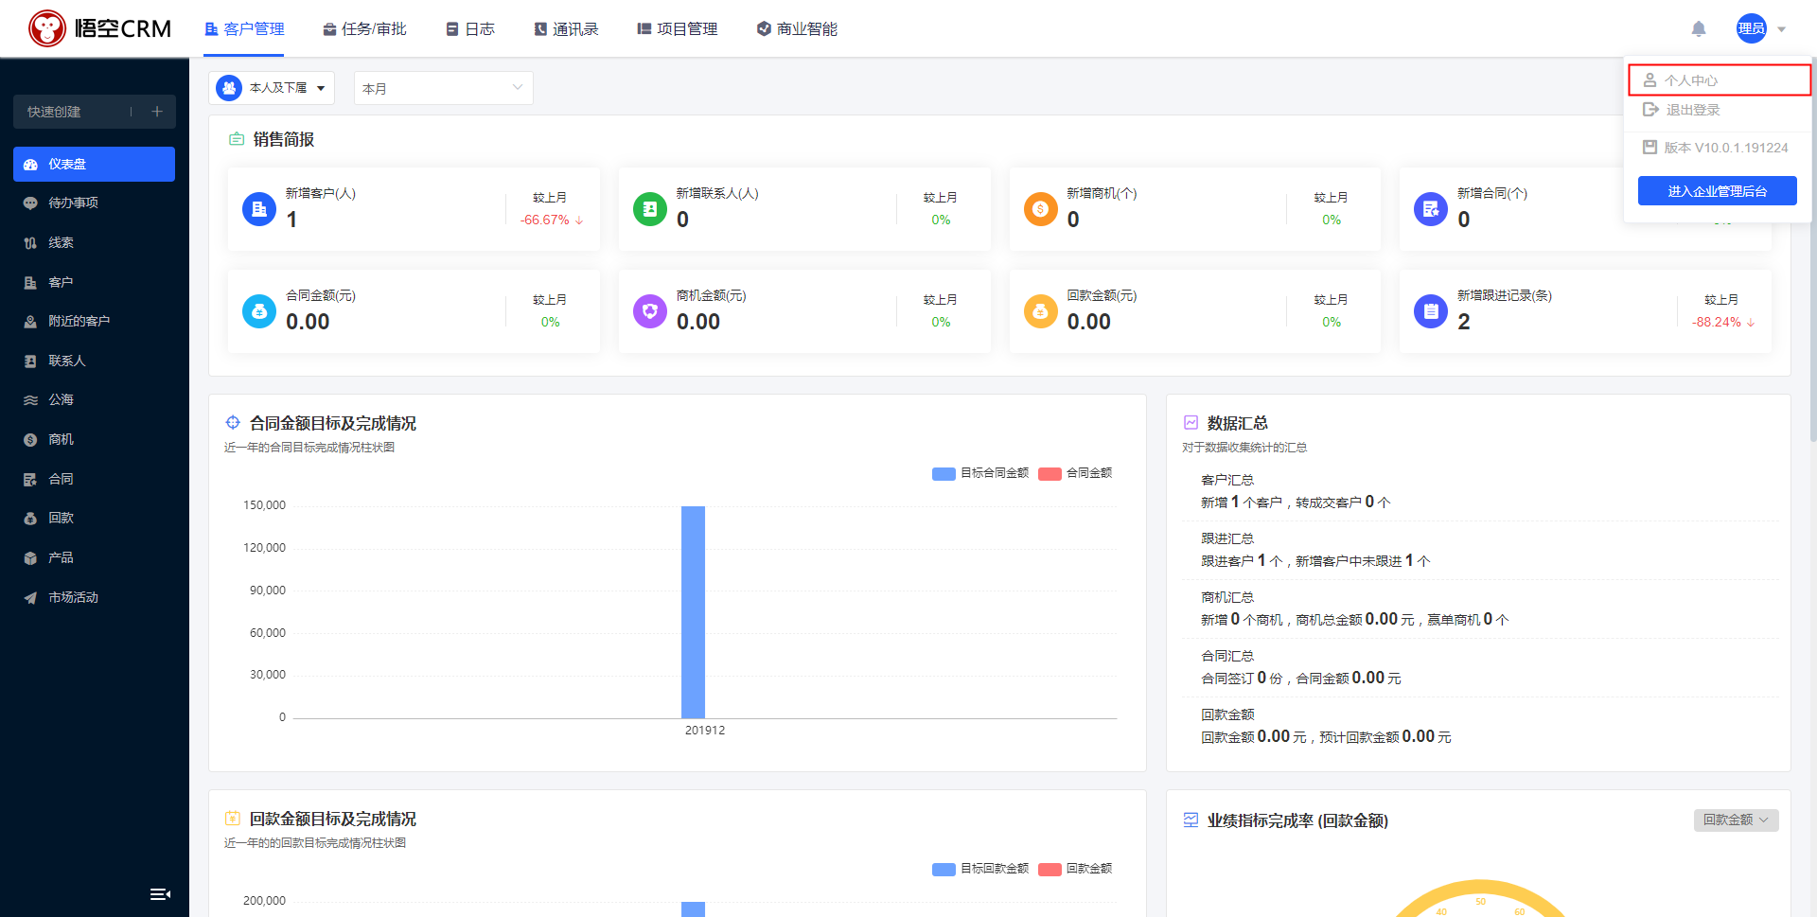Image resolution: width=1817 pixels, height=917 pixels.
Task: Click the 公海 sidebar icon
Action: coord(30,400)
